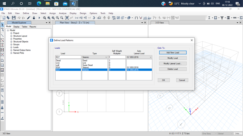Screen dimensions: 243x136
Task: Select the EQX row in Loads list
Action: point(68,67)
